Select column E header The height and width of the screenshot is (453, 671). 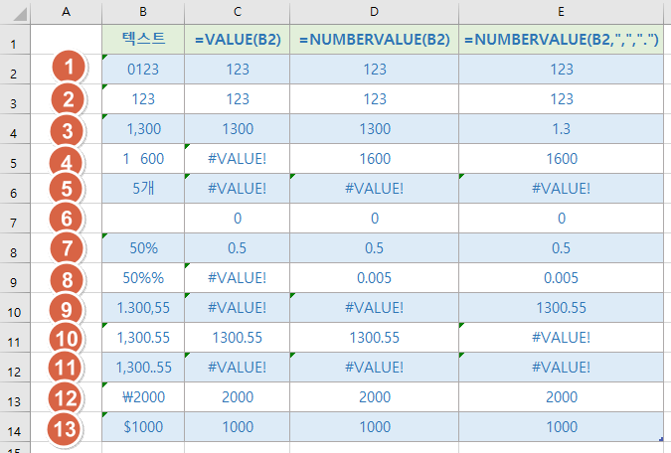click(561, 12)
